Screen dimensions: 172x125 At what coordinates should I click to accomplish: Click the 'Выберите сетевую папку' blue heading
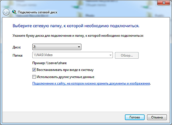76,26
